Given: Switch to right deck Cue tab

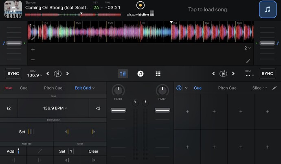Looking at the screenshot, I should click(198, 88).
